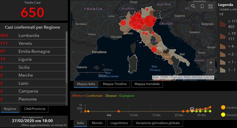237x128 pixels.
Task: Click the chart magnifier zoom-out icon
Action: click(x=192, y=109)
